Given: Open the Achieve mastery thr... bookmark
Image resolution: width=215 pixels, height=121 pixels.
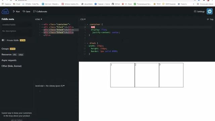Looking at the screenshot, I should (x=71, y=4).
